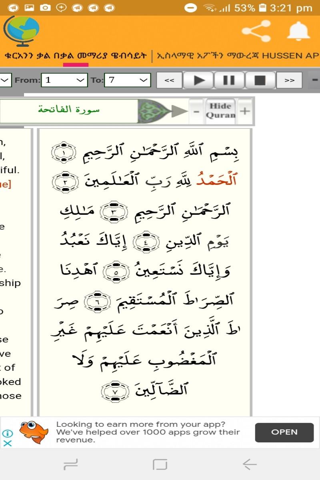Pause the recitation

pos(229,80)
